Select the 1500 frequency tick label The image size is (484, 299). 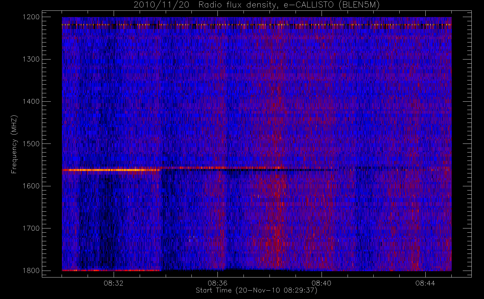(x=31, y=144)
